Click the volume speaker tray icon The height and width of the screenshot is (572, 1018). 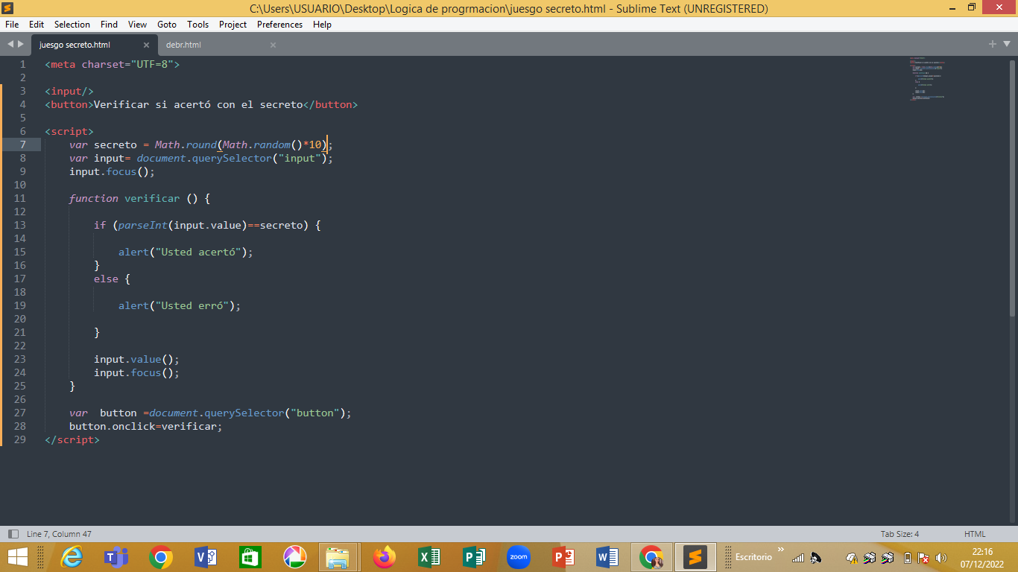click(941, 558)
